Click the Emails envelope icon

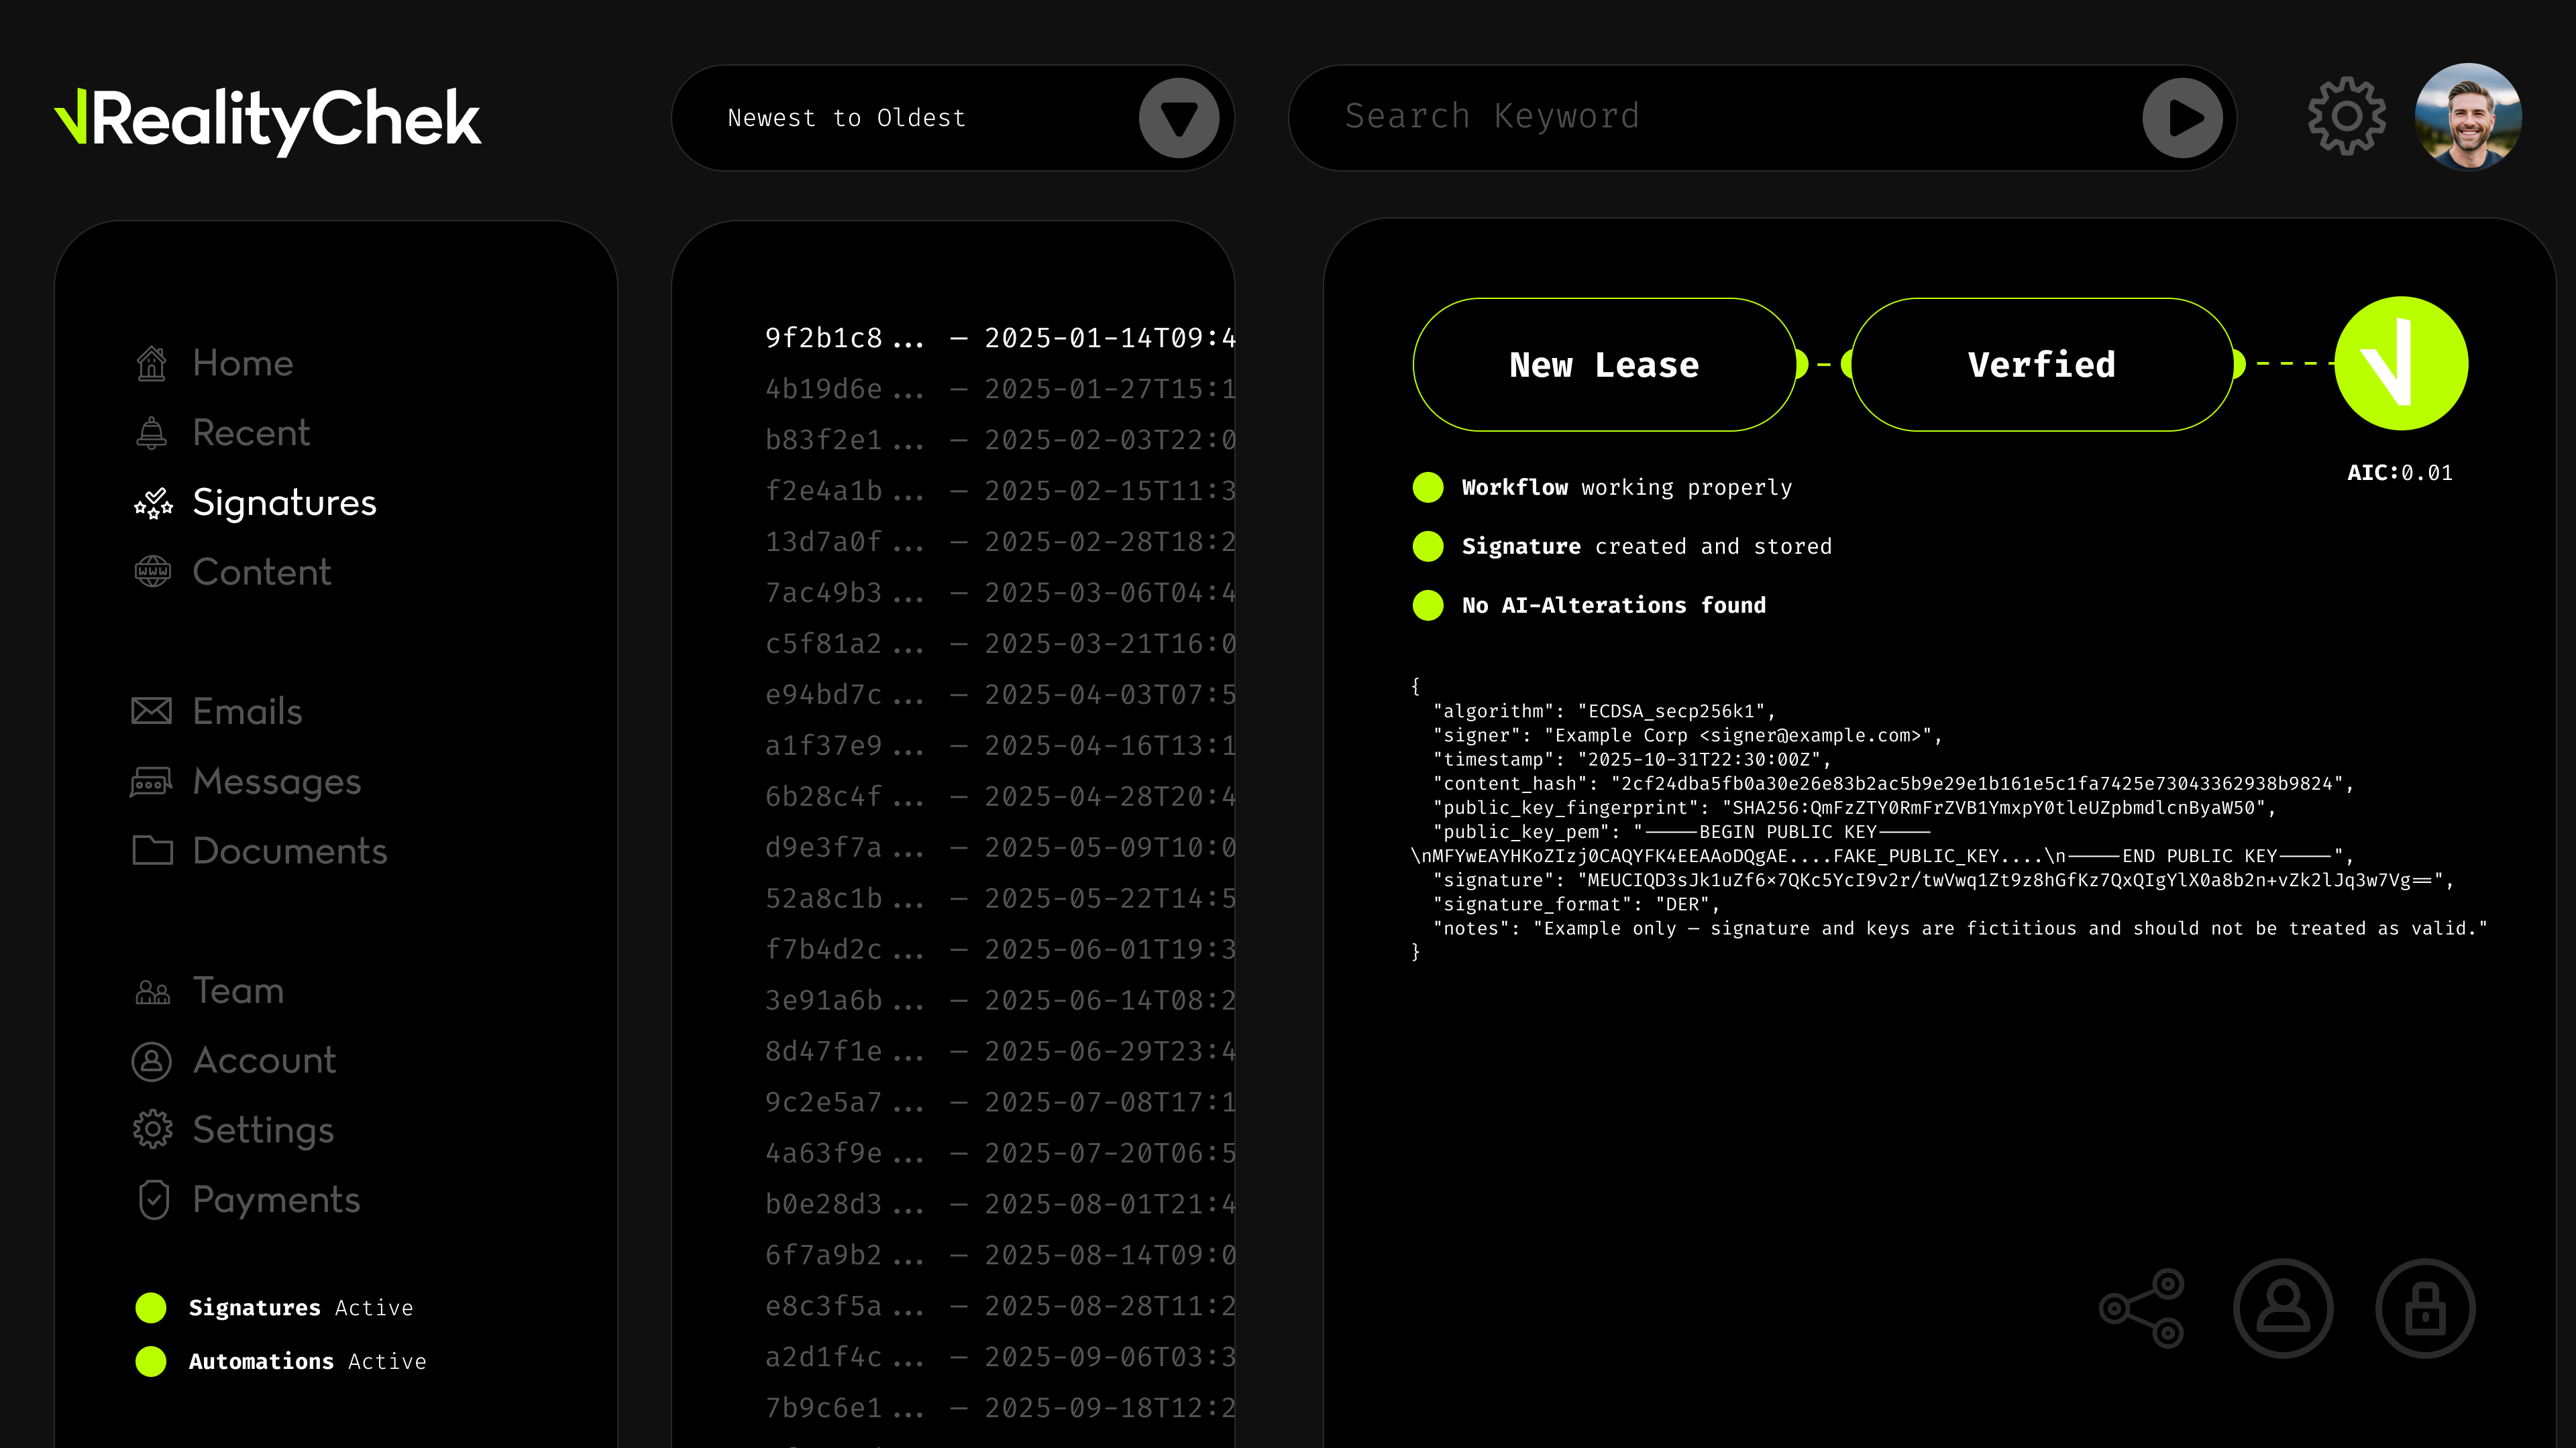pos(152,711)
